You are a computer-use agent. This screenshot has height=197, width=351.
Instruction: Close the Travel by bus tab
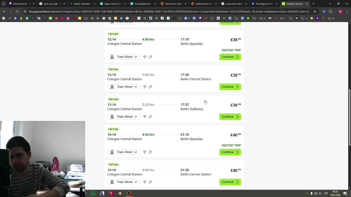coord(307,4)
